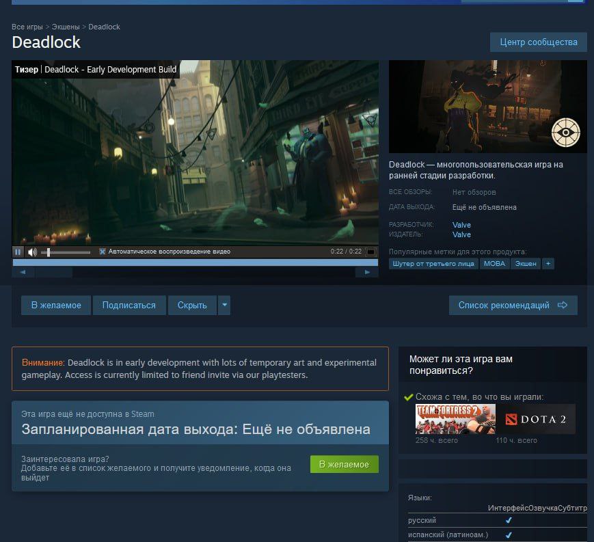Image resolution: width=594 pixels, height=542 pixels.
Task: Open the Deadlock header capsule image
Action: click(x=488, y=107)
